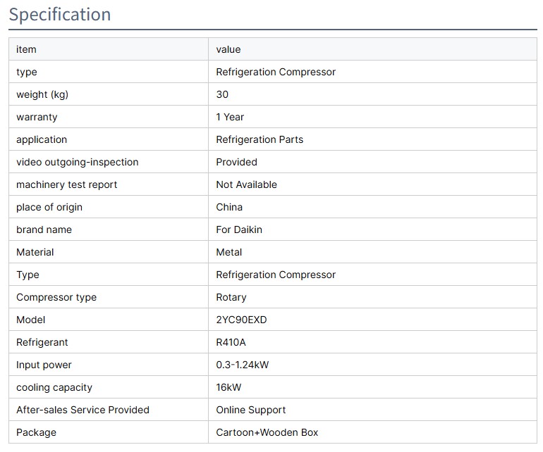Screen dimensions: 543x452
Task: Click the 'Compressor type' label cell
Action: [x=56, y=297]
